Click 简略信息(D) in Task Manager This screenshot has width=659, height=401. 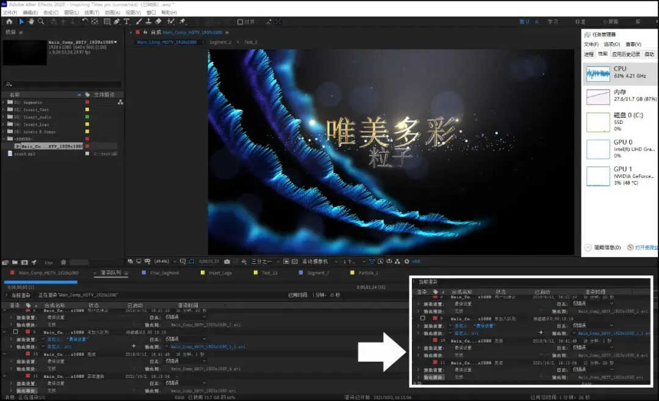coord(607,247)
